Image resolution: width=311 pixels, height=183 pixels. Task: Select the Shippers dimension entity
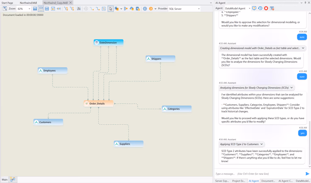pyautogui.click(x=160, y=59)
